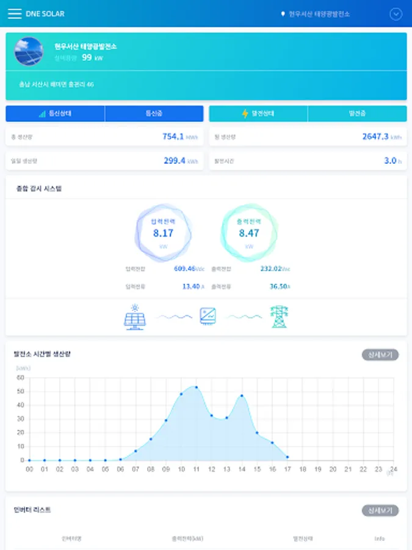
Task: Open the solar plant round thumbnail photo
Action: tap(29, 51)
